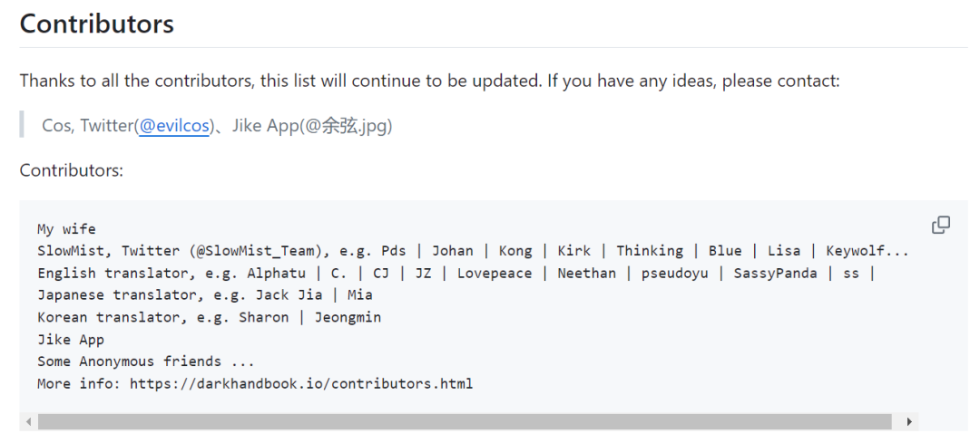
Task: Click the Contributors section heading
Action: coord(97,24)
